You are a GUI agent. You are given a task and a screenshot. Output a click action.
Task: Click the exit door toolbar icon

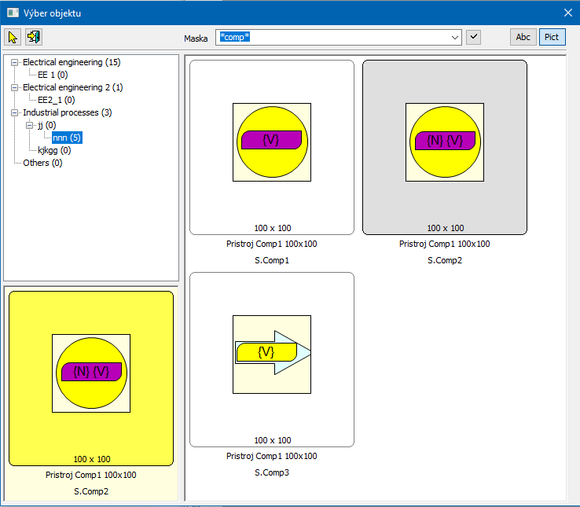pyautogui.click(x=33, y=37)
